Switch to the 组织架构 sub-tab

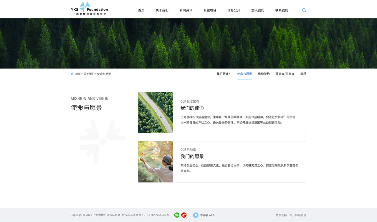[x=264, y=74]
